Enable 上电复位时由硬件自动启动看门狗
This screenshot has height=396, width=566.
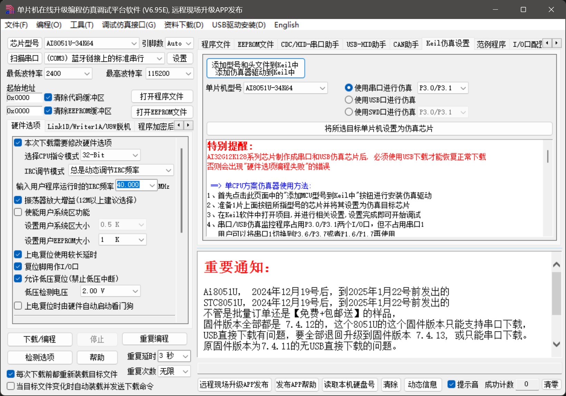tap(18, 306)
